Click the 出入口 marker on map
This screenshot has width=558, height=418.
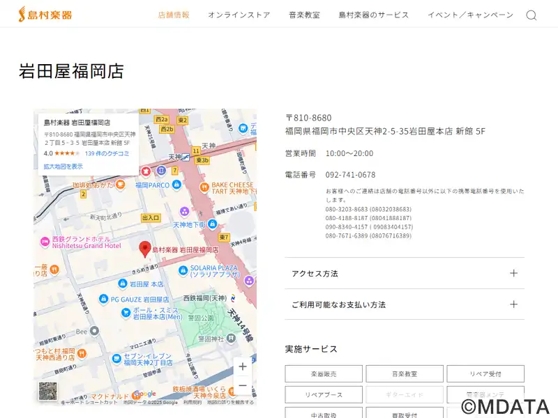click(x=151, y=217)
